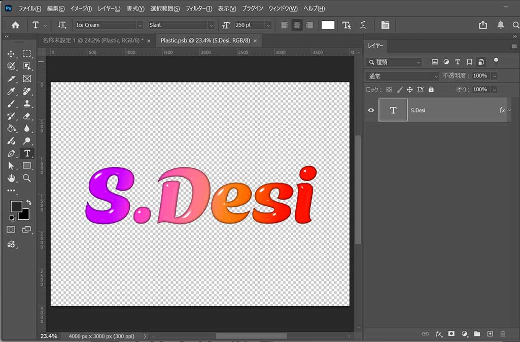Select the Move tool
The width and height of the screenshot is (520, 342).
(11, 54)
